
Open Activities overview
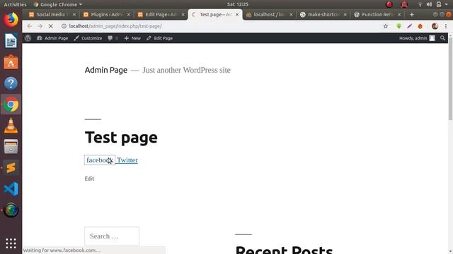pyautogui.click(x=15, y=4)
